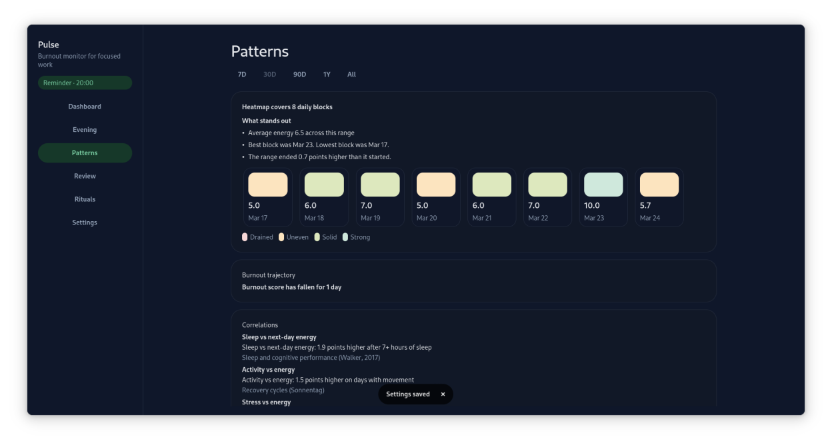This screenshot has width=832, height=445.
Task: Pick the Mar 21 heatmap block
Action: tap(491, 197)
